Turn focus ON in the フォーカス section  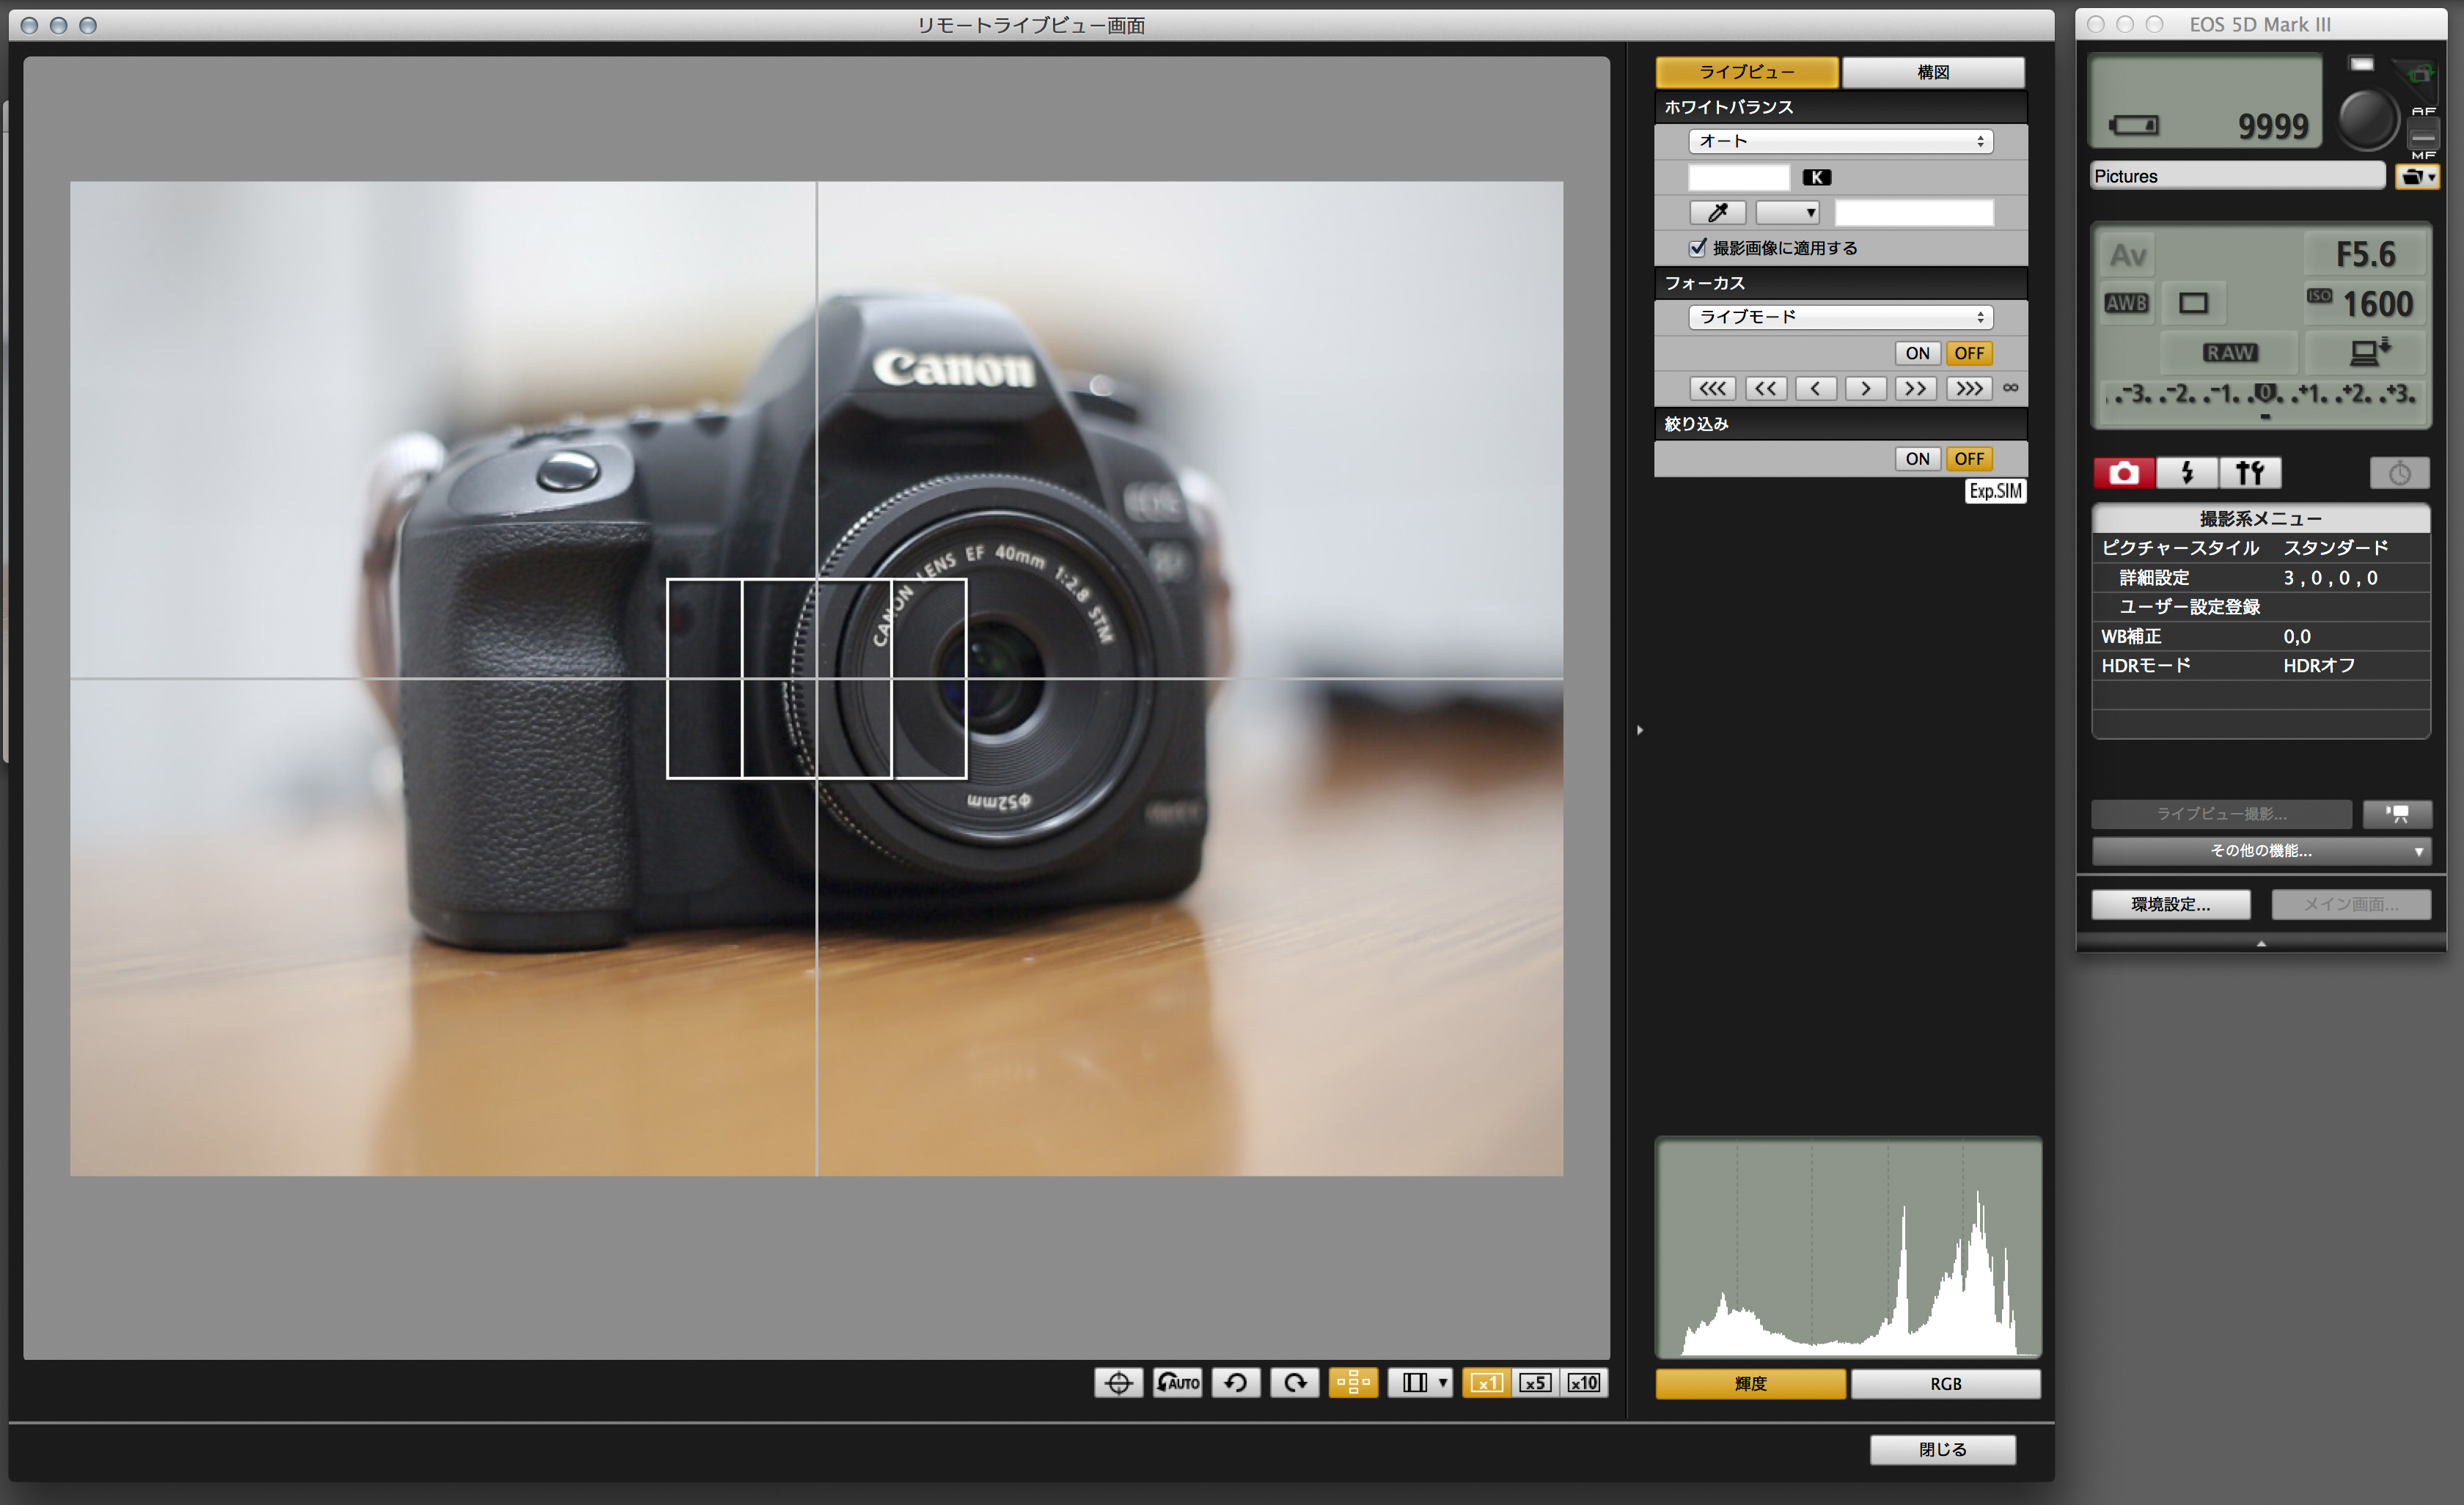(x=1916, y=354)
